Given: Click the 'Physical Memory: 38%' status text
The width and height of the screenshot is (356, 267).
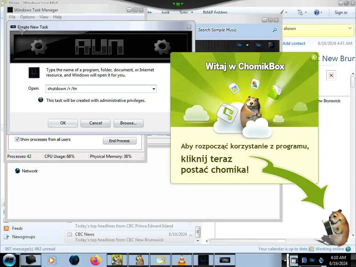Looking at the screenshot, I should click(x=111, y=156).
